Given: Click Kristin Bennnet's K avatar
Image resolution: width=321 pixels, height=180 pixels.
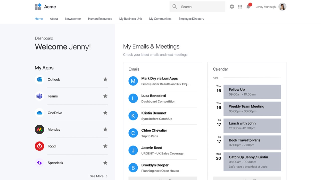Looking at the screenshot, I should coord(133,116).
